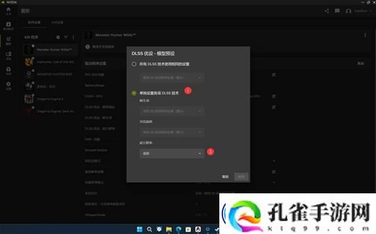Click the filter icon above the program list

[66, 37]
